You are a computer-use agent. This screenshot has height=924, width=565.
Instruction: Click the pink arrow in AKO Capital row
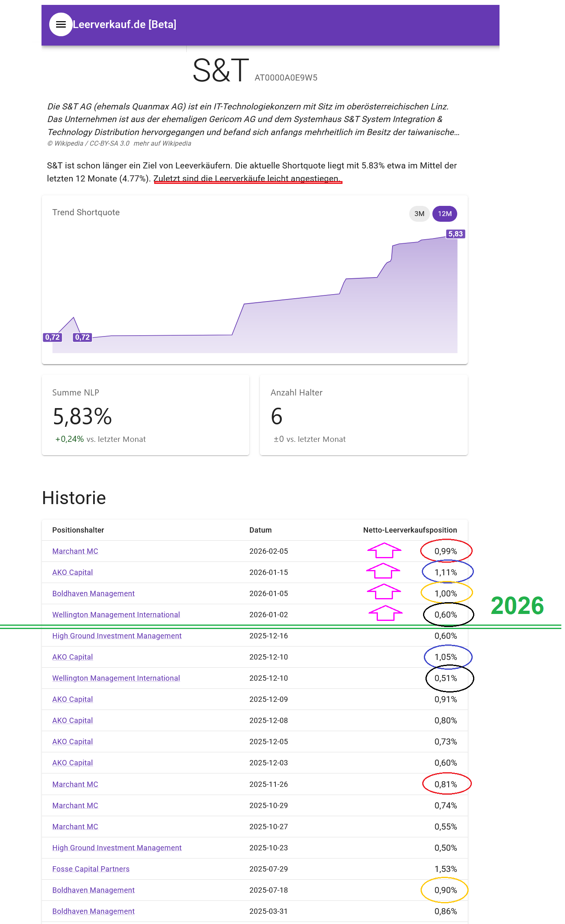[x=383, y=571]
